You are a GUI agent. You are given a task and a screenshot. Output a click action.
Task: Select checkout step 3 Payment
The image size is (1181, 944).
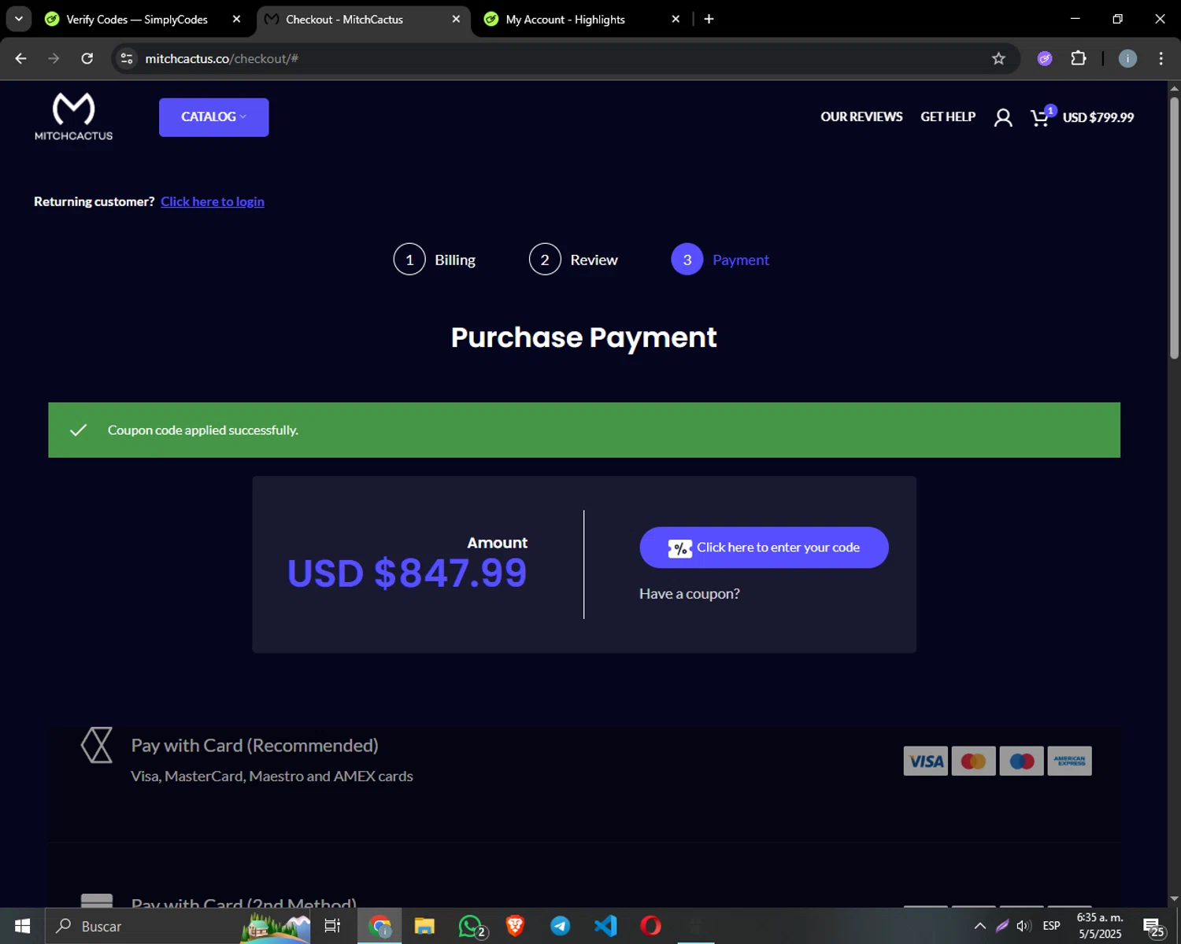click(x=720, y=260)
